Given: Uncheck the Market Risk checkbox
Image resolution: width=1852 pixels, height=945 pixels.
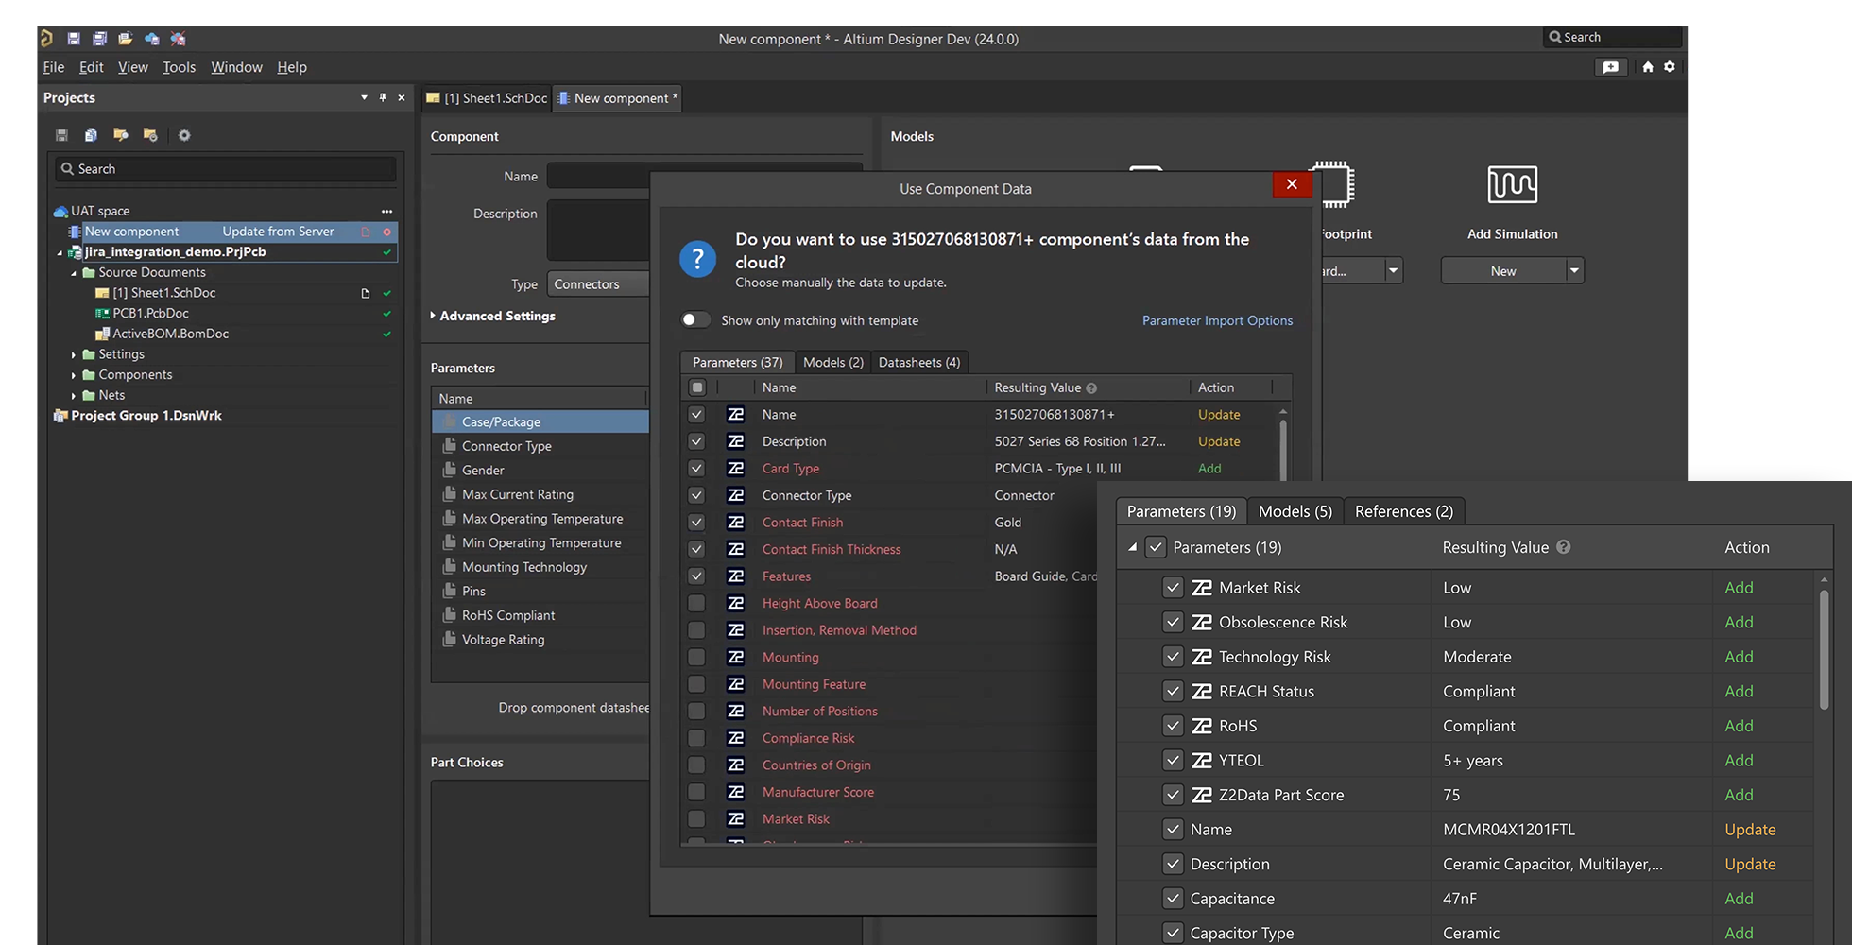Looking at the screenshot, I should click(x=1173, y=588).
